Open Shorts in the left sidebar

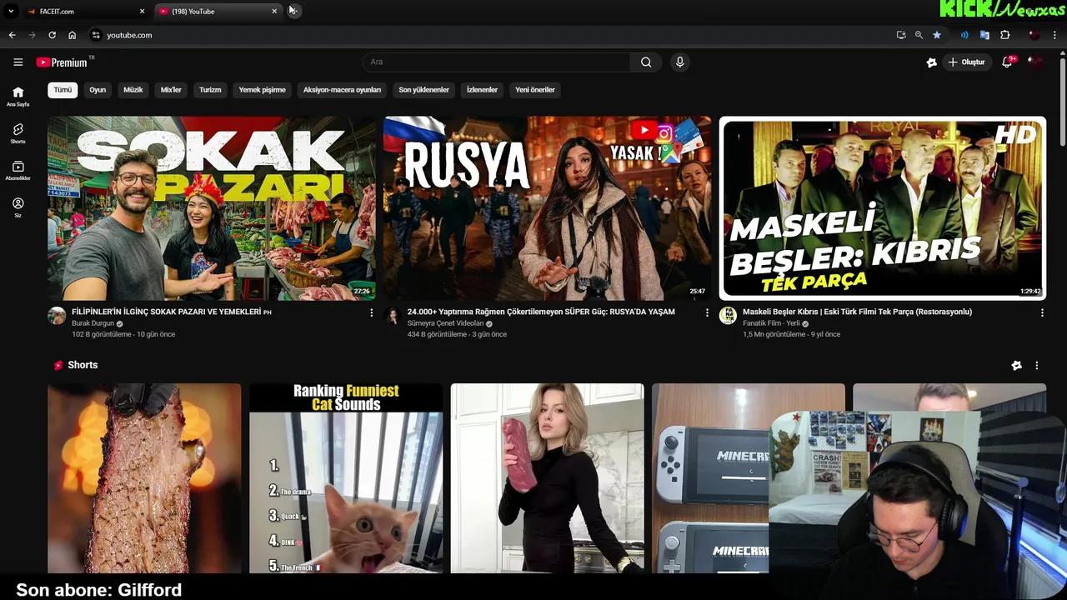coord(18,134)
